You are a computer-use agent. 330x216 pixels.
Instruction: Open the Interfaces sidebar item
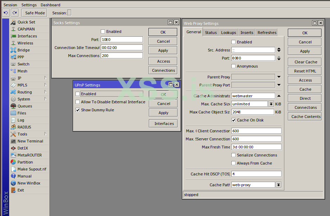pos(29,36)
